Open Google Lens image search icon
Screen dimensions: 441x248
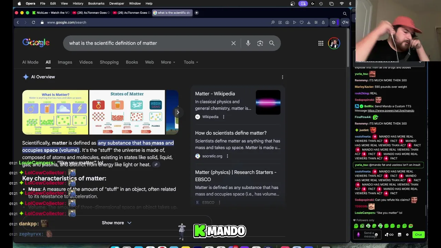coord(260,43)
